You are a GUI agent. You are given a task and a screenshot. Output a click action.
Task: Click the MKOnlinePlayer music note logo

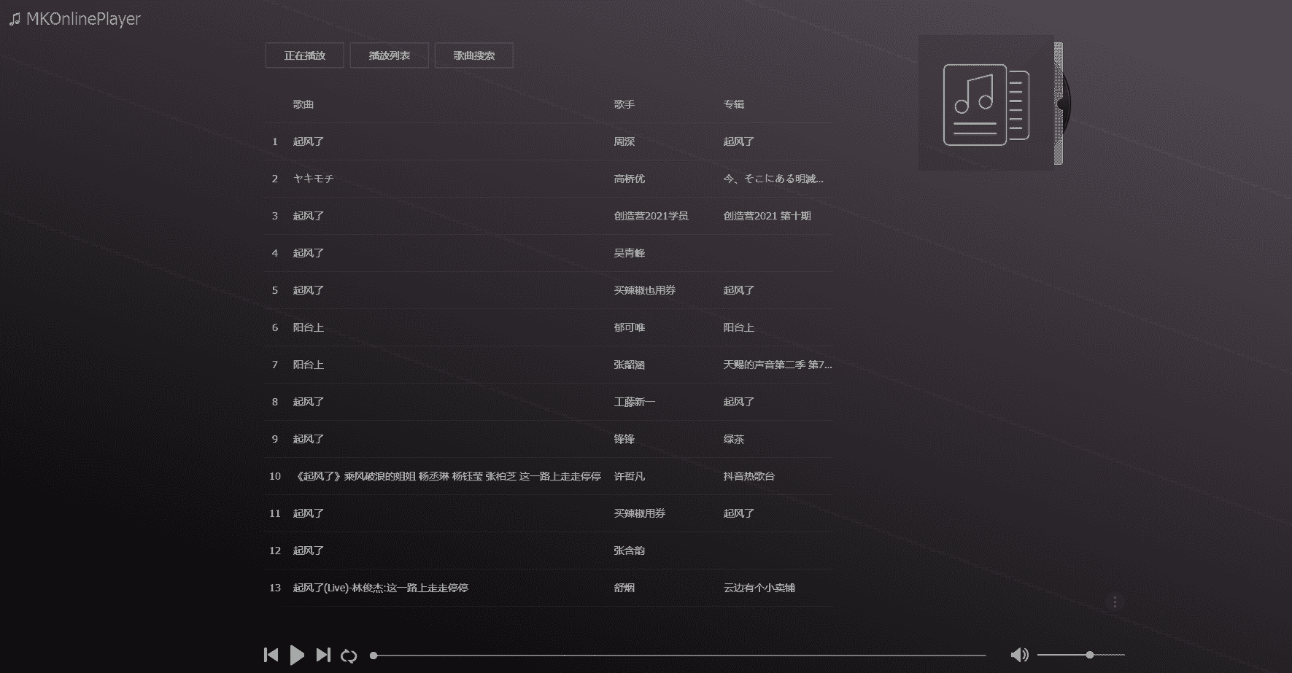tap(15, 19)
